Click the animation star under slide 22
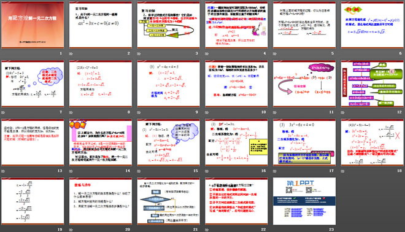 point(207,230)
